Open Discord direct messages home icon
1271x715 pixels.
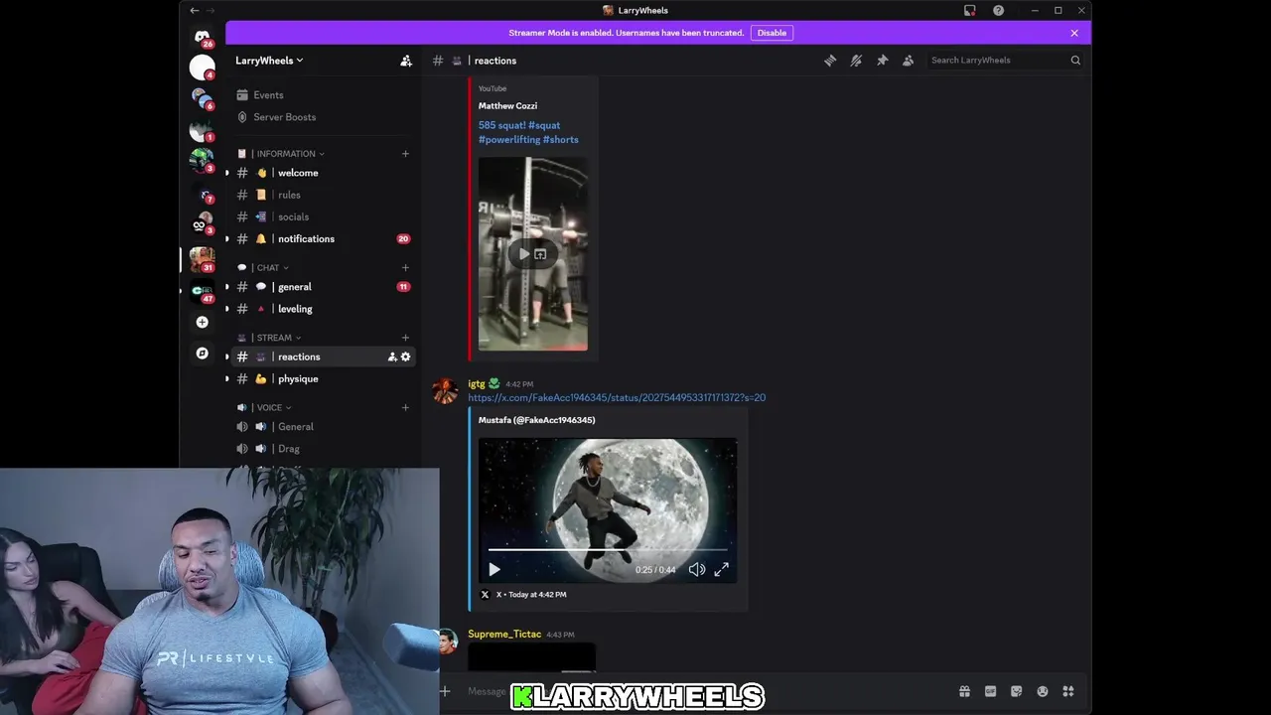(x=202, y=37)
